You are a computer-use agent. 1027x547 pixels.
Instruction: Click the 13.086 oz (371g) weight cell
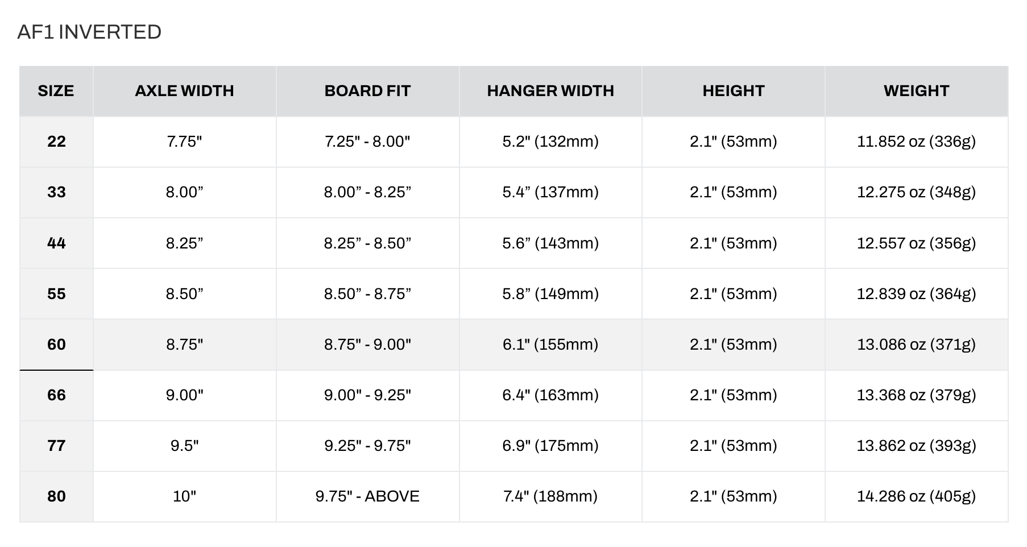coord(917,345)
